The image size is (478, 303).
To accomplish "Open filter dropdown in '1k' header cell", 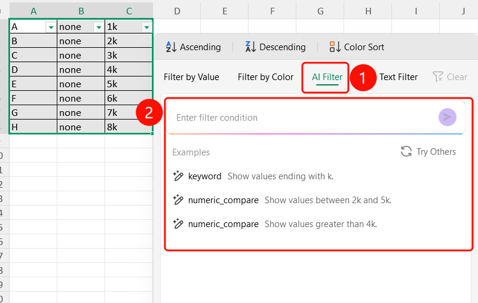I will click(146, 27).
